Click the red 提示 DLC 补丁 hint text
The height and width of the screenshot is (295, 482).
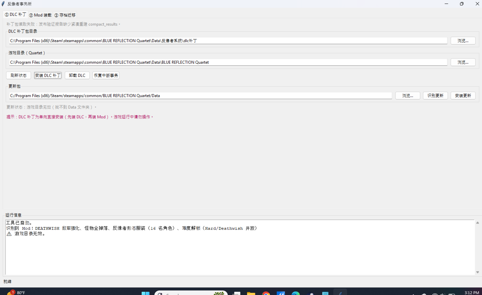tap(80, 117)
